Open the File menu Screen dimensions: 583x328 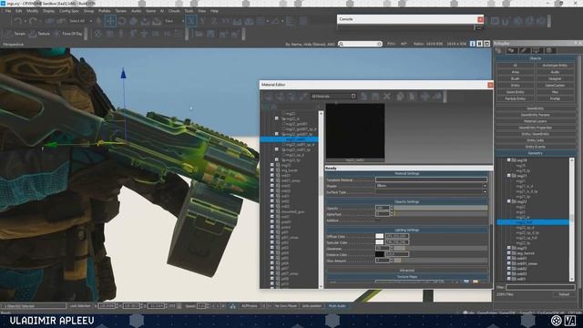8,11
